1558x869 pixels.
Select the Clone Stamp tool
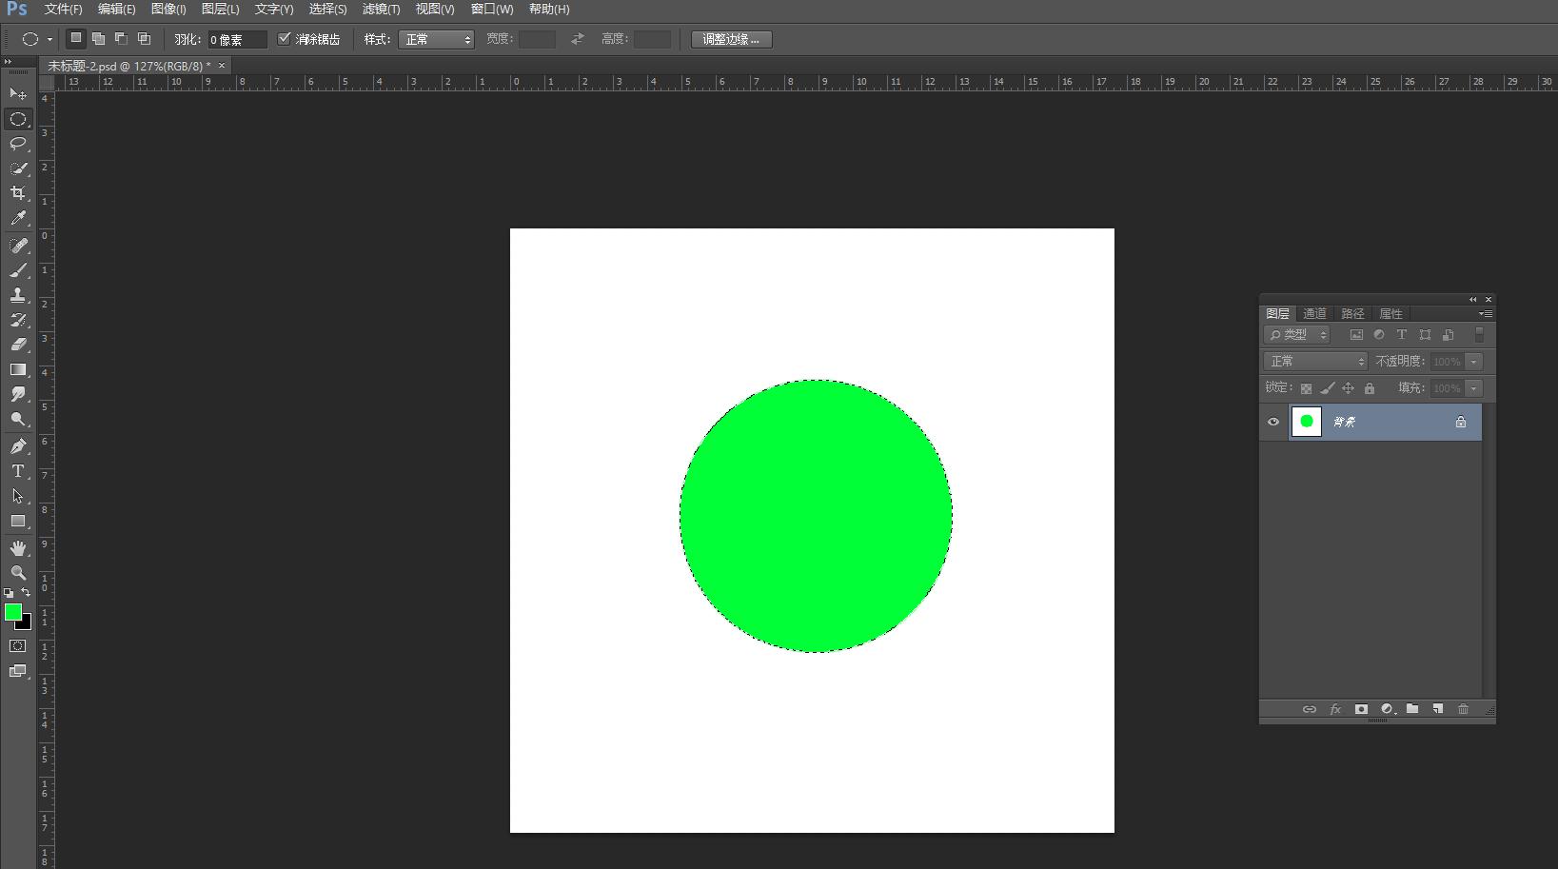(18, 295)
